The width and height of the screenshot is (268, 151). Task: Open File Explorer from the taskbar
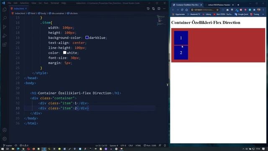point(13,149)
